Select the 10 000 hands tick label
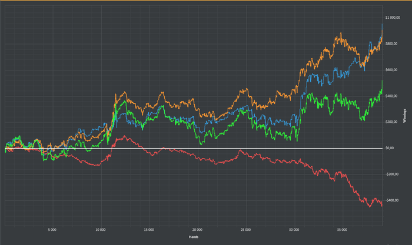 coord(100,230)
